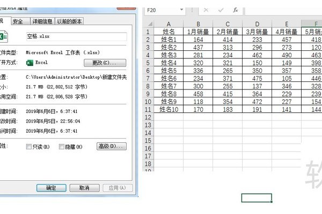Switch to the 安全 tab
322x214 pixels.
20,21
